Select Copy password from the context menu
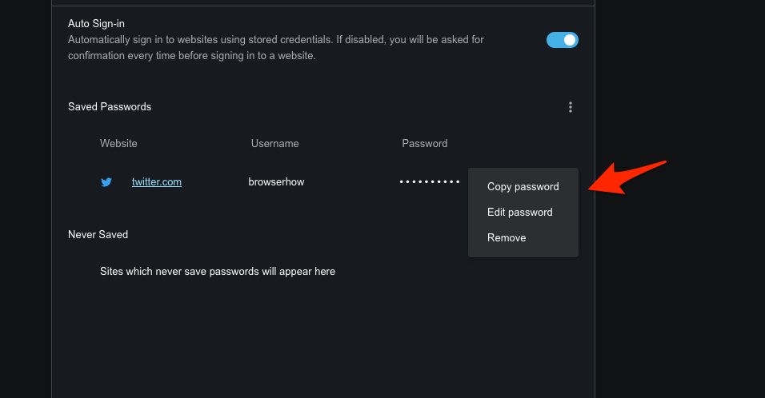This screenshot has width=765, height=398. [523, 187]
